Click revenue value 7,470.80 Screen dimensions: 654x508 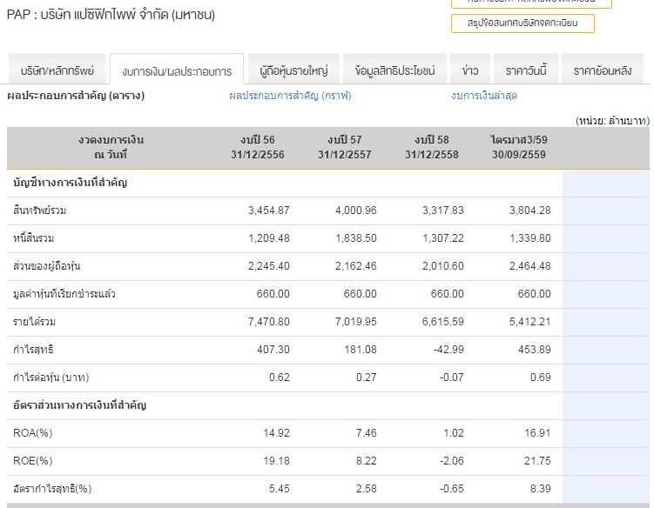click(268, 322)
